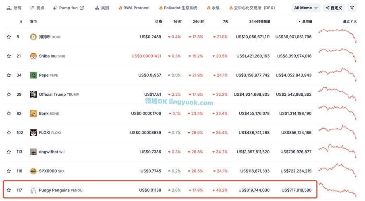Screen dimensions: 365x201
Task: Star the Pepe PEPE row
Action: tap(9, 75)
